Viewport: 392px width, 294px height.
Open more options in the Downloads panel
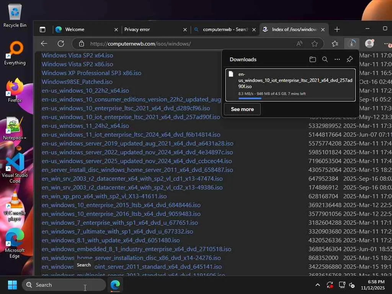click(x=337, y=59)
